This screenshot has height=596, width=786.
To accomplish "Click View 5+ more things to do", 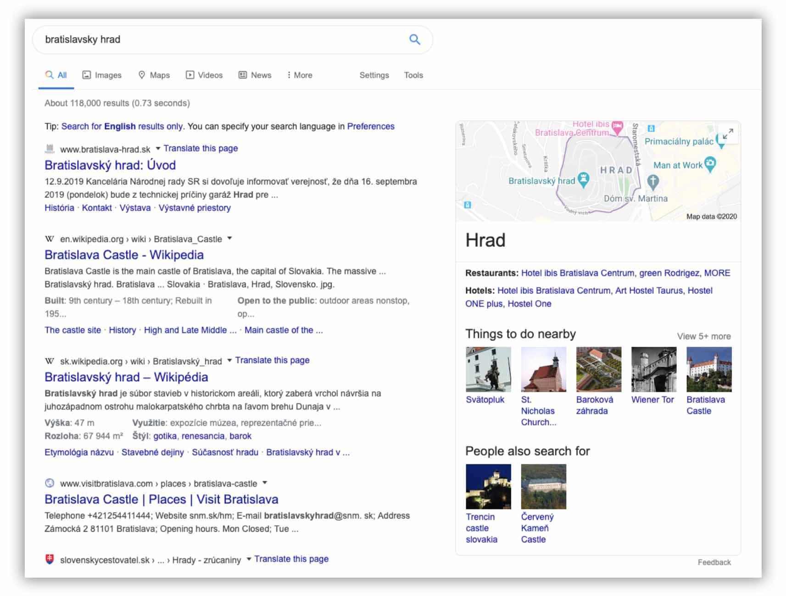I will (x=704, y=336).
